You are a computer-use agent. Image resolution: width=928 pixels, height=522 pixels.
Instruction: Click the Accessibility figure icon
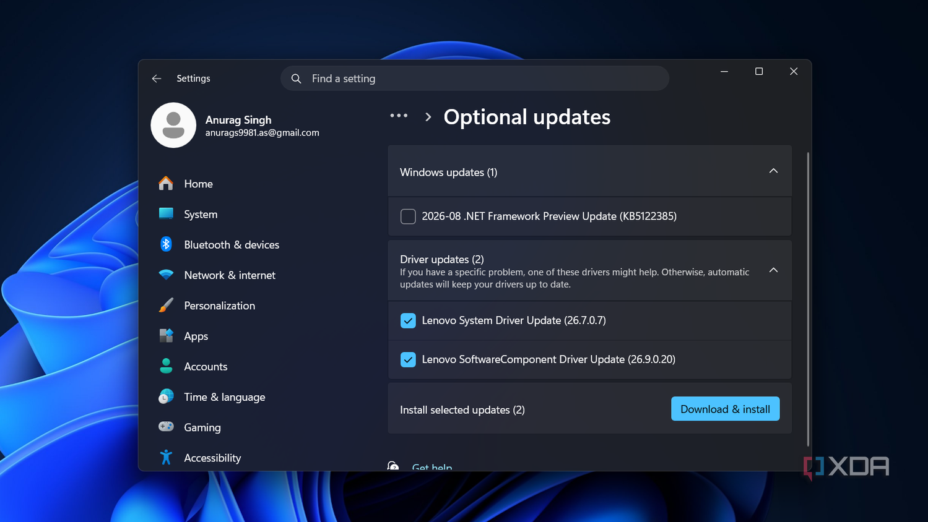click(166, 457)
